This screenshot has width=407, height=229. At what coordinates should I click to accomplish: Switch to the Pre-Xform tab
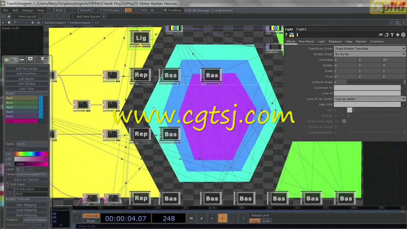pyautogui.click(x=306, y=42)
